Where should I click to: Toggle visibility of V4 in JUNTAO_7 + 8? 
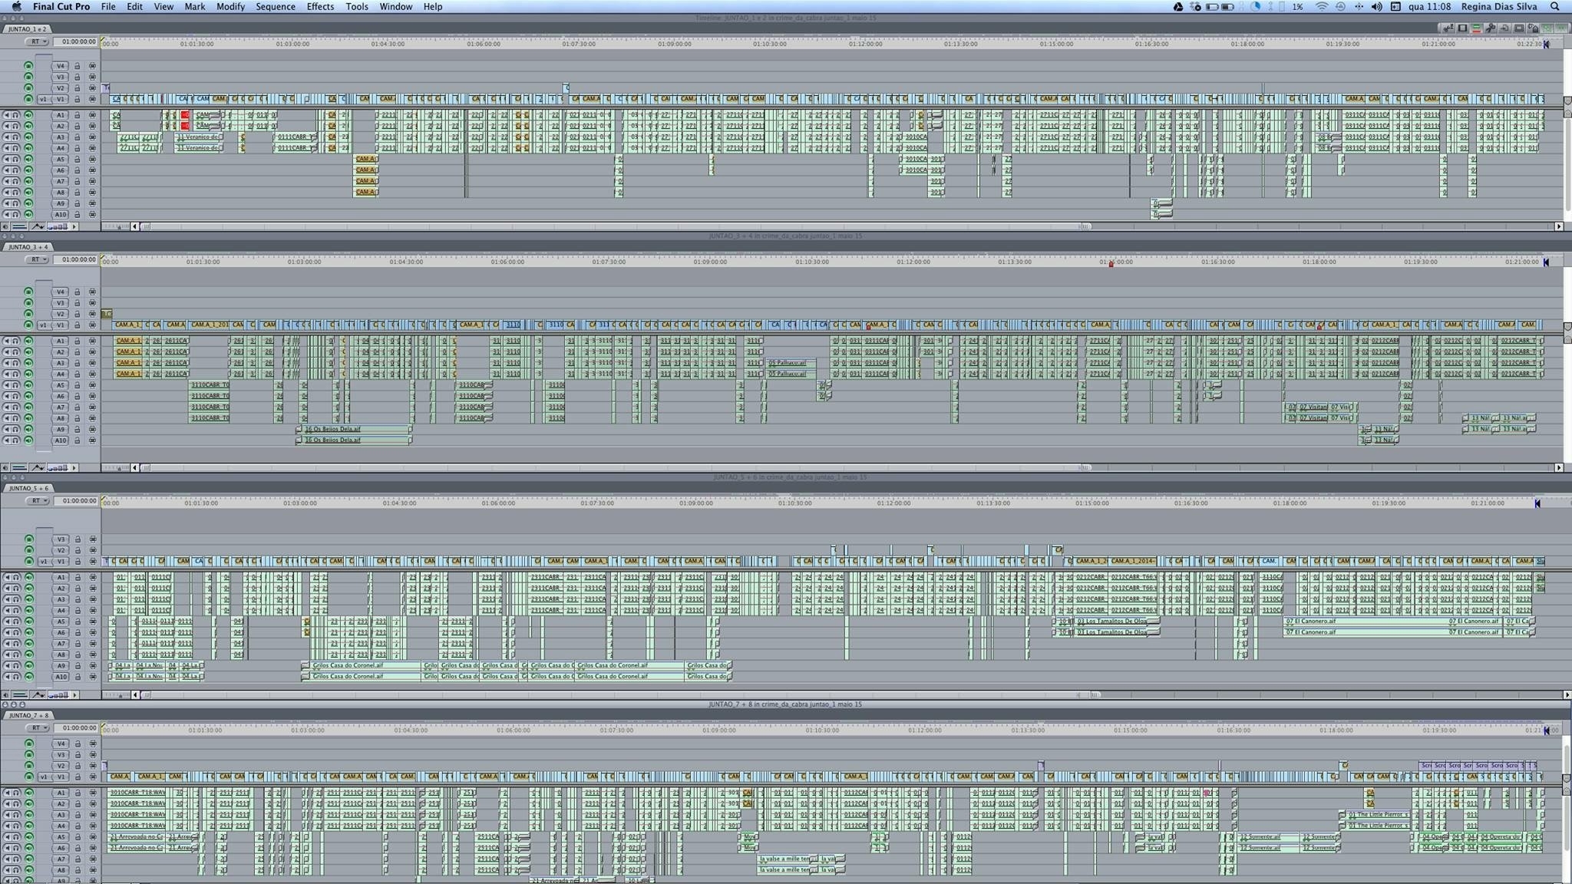pyautogui.click(x=28, y=744)
